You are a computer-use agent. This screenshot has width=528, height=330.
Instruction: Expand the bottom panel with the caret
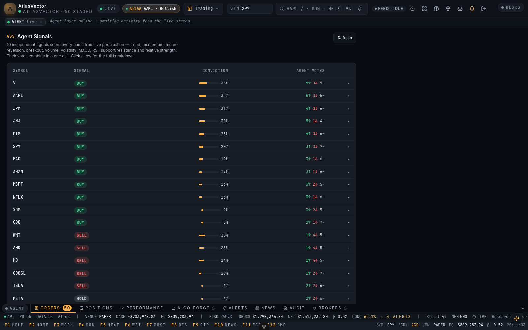point(523,308)
